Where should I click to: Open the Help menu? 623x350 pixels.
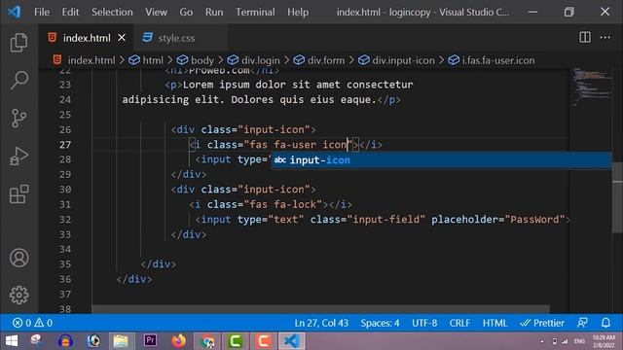click(298, 12)
